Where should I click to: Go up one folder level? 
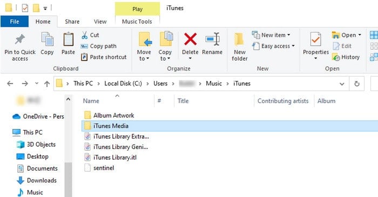pyautogui.click(x=47, y=84)
